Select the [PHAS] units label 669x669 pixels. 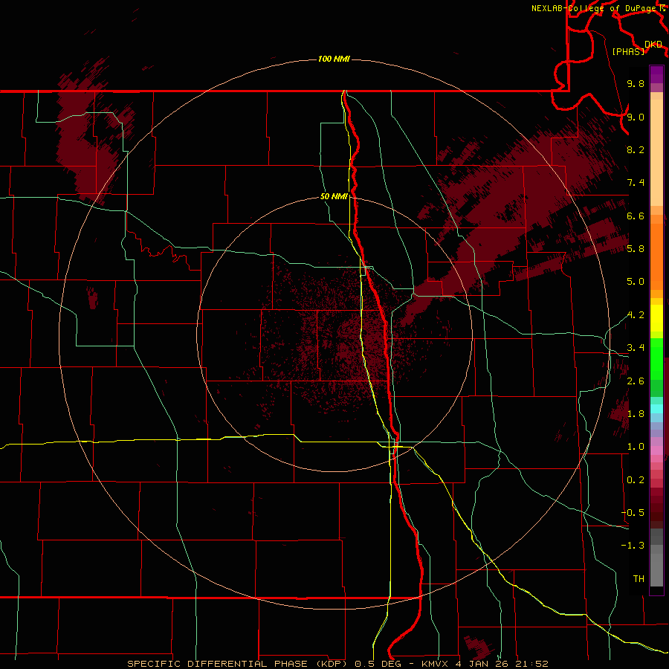[x=628, y=51]
